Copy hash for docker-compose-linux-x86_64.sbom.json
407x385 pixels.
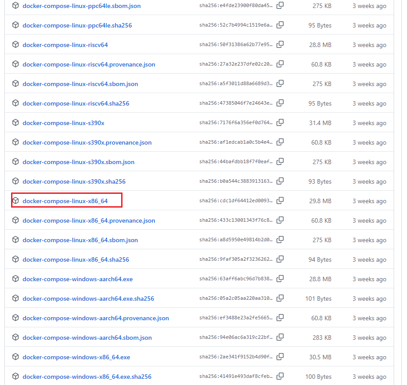tap(280, 240)
